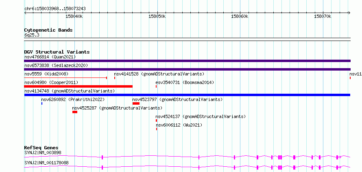Click the RefSeq Genes track title
The height and width of the screenshot is (172, 362).
pyautogui.click(x=41, y=148)
